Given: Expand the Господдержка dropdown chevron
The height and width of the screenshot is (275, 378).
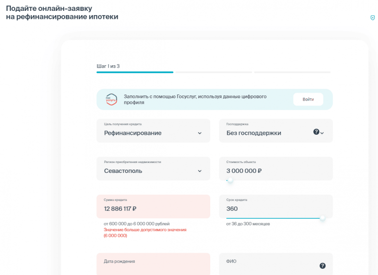Looking at the screenshot, I should coord(323,133).
